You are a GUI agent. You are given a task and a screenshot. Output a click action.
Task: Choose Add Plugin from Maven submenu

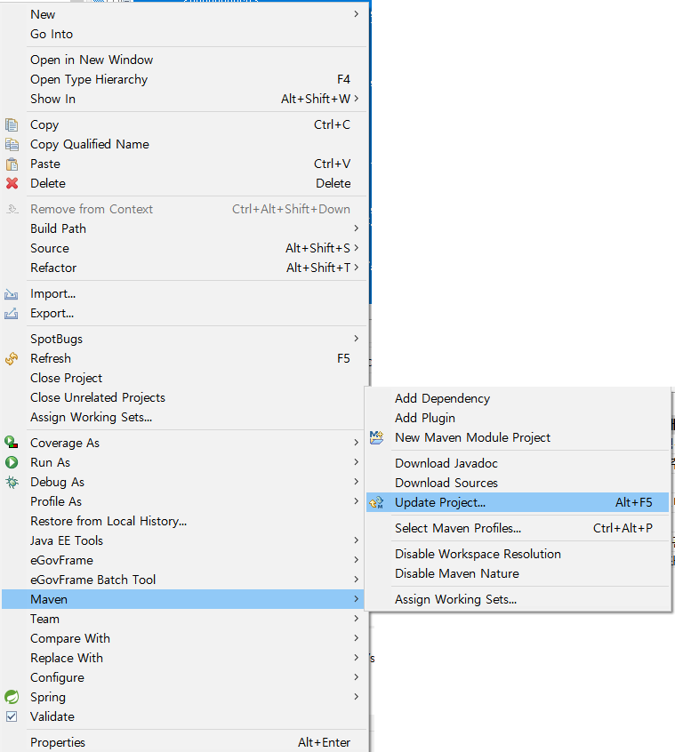[x=518, y=418]
